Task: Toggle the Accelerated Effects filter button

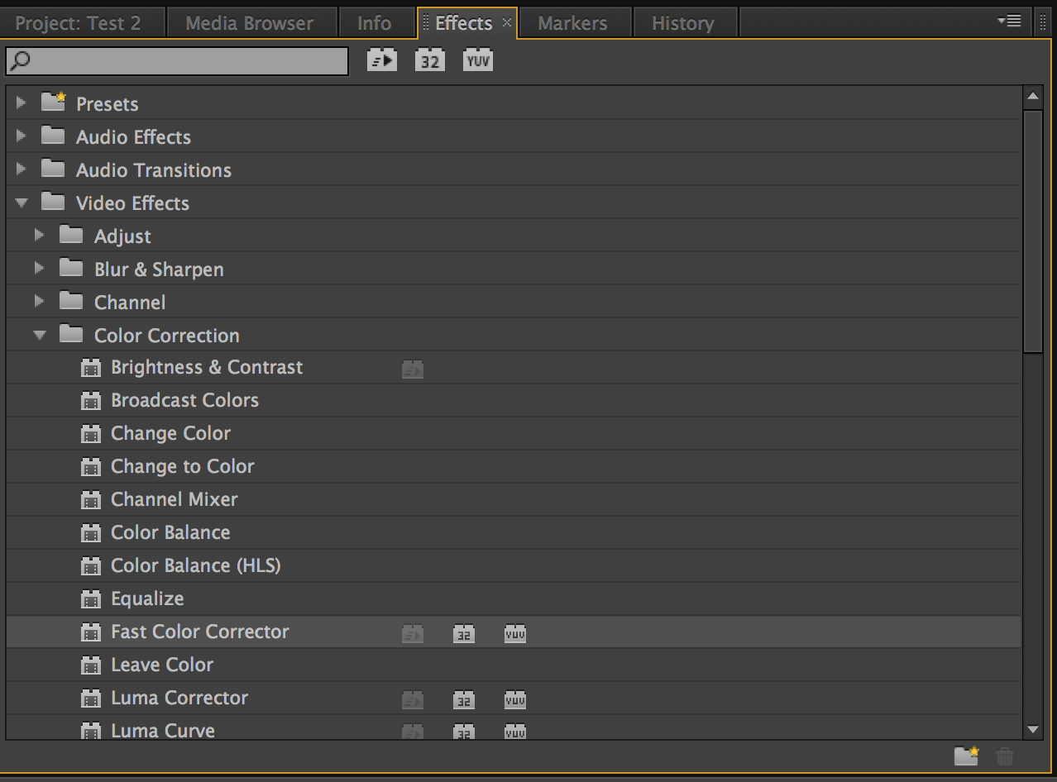Action: click(381, 60)
